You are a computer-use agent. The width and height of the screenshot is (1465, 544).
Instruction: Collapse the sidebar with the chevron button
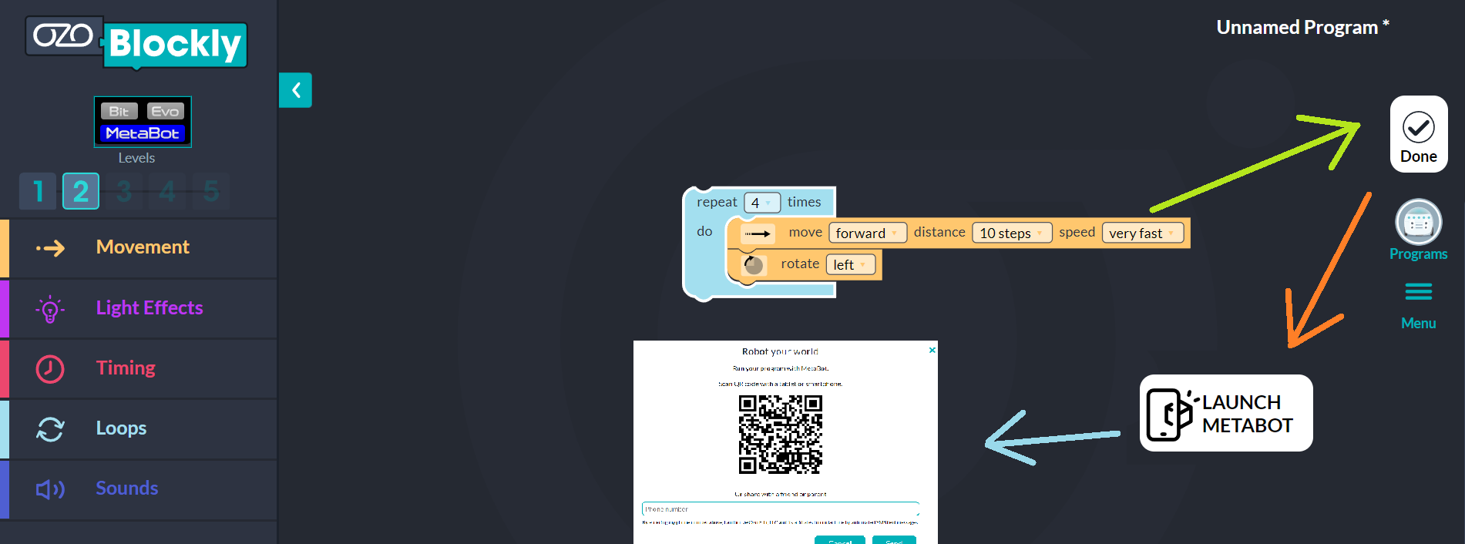(x=295, y=90)
